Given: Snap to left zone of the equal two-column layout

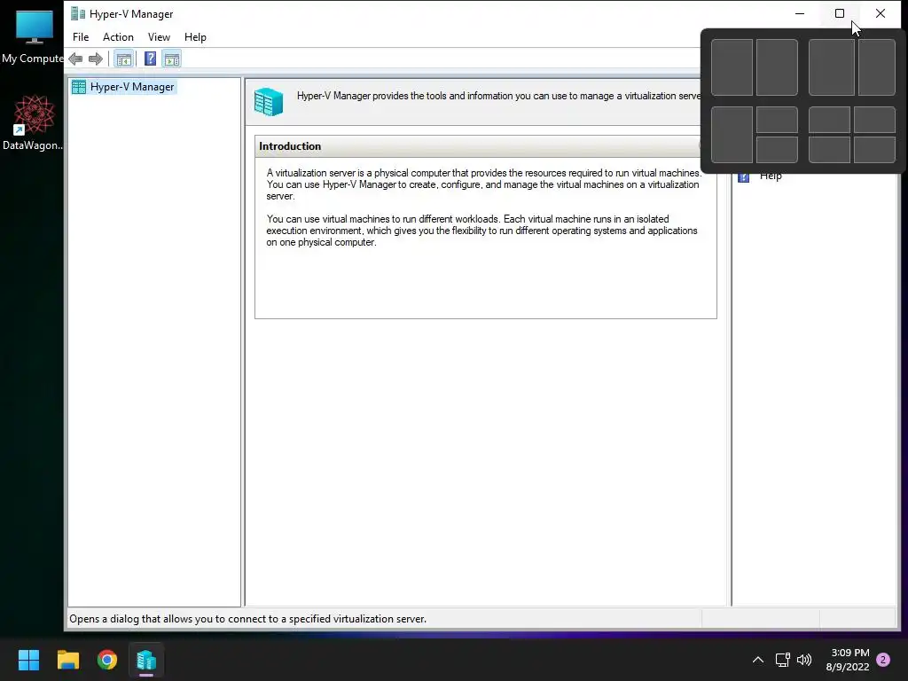Looking at the screenshot, I should [732, 67].
